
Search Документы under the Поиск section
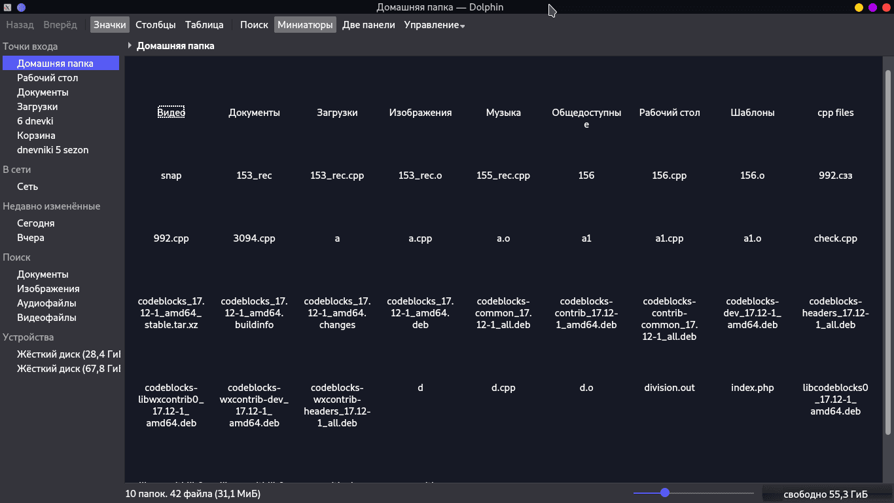point(60,274)
